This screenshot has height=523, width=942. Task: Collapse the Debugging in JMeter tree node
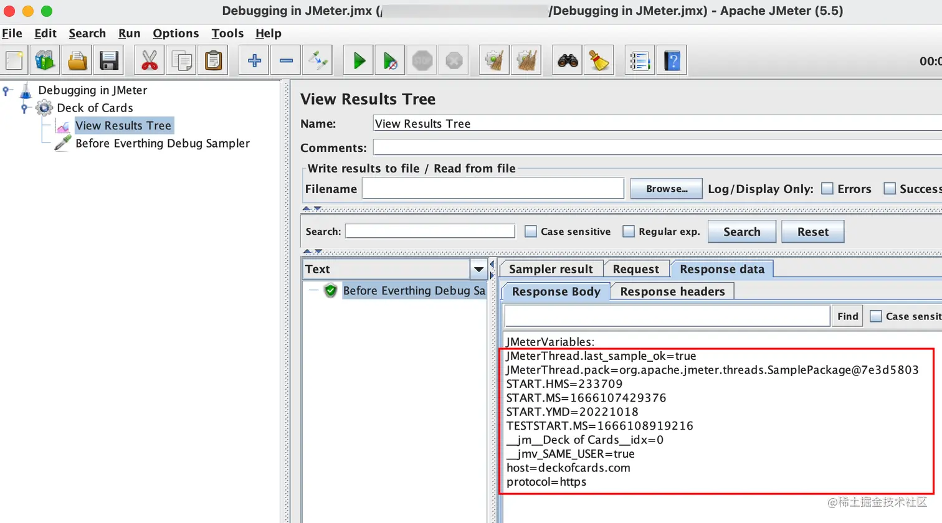(6, 91)
